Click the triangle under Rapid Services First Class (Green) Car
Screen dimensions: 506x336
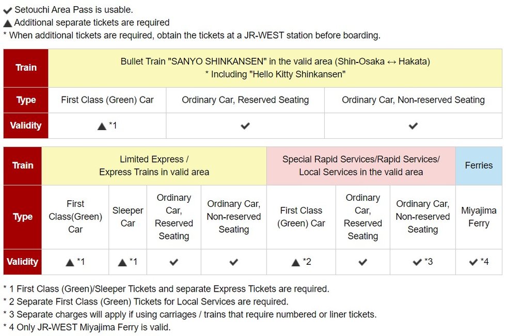coord(296,262)
